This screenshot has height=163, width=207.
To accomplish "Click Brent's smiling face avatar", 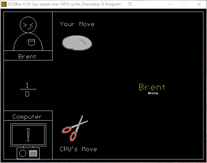I will 28,25.
